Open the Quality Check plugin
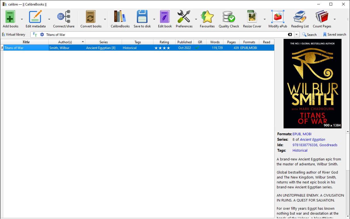This screenshot has height=219, width=350. coord(229,17)
